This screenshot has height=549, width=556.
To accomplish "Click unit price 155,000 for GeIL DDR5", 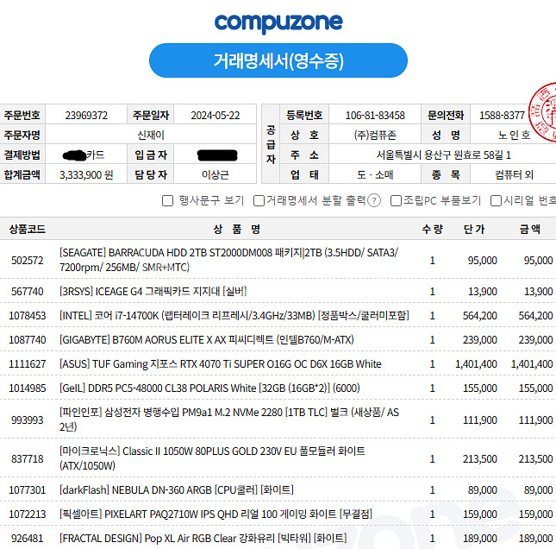I will tap(480, 388).
